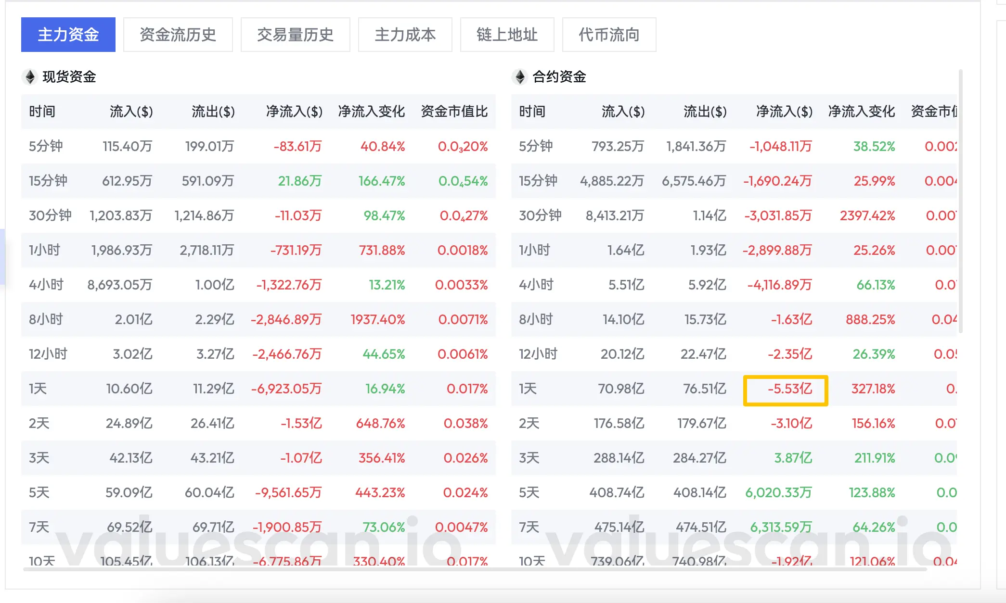The height and width of the screenshot is (603, 1006).
Task: Click 净流入($) header in spot table
Action: pos(294,112)
